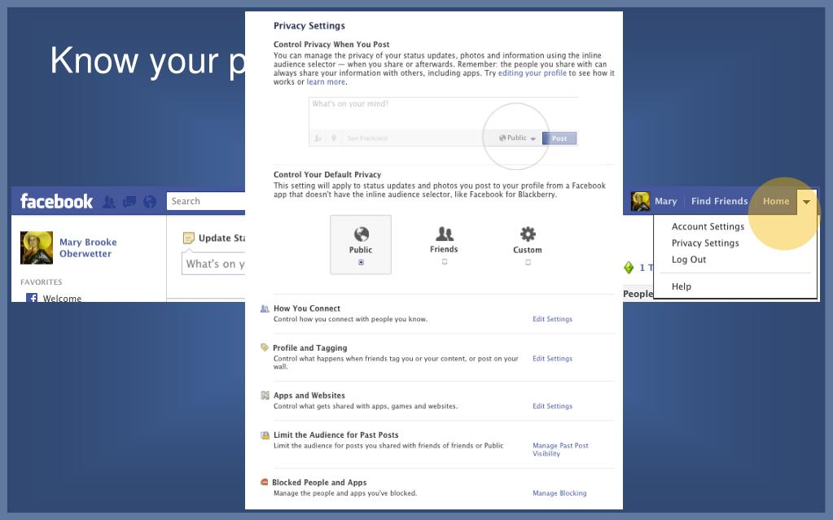Choose Help from the dropdown menu

point(681,286)
